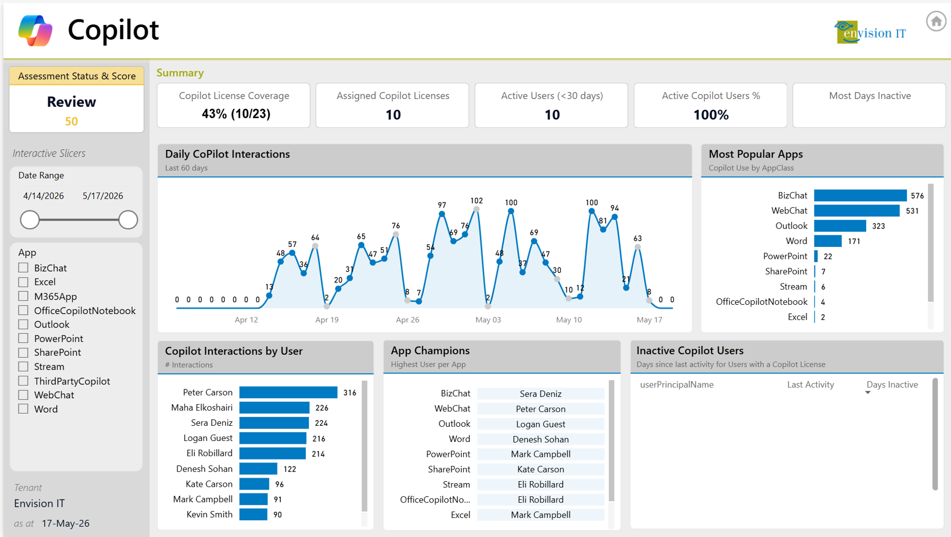
Task: Select the Word bar in Most Popular Apps
Action: click(x=828, y=241)
